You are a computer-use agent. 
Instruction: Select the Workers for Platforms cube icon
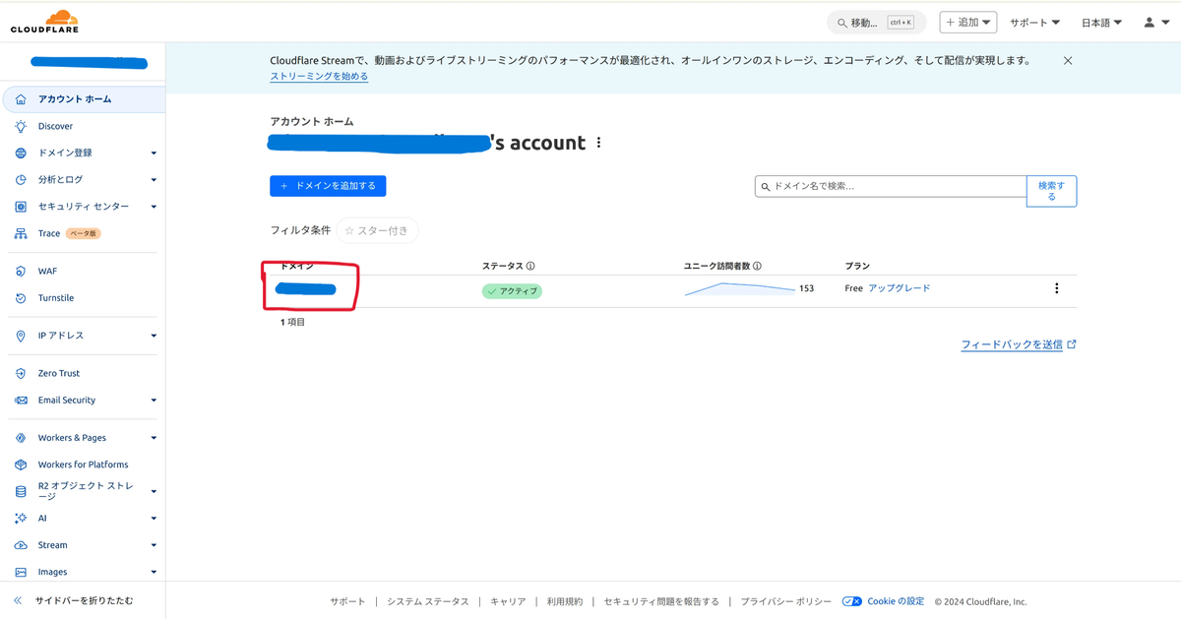click(21, 464)
